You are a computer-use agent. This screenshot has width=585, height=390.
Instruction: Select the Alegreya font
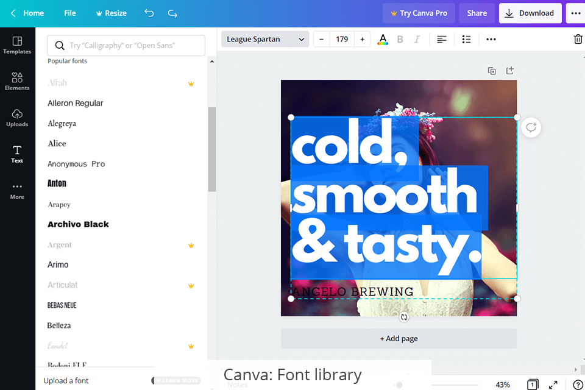[62, 124]
